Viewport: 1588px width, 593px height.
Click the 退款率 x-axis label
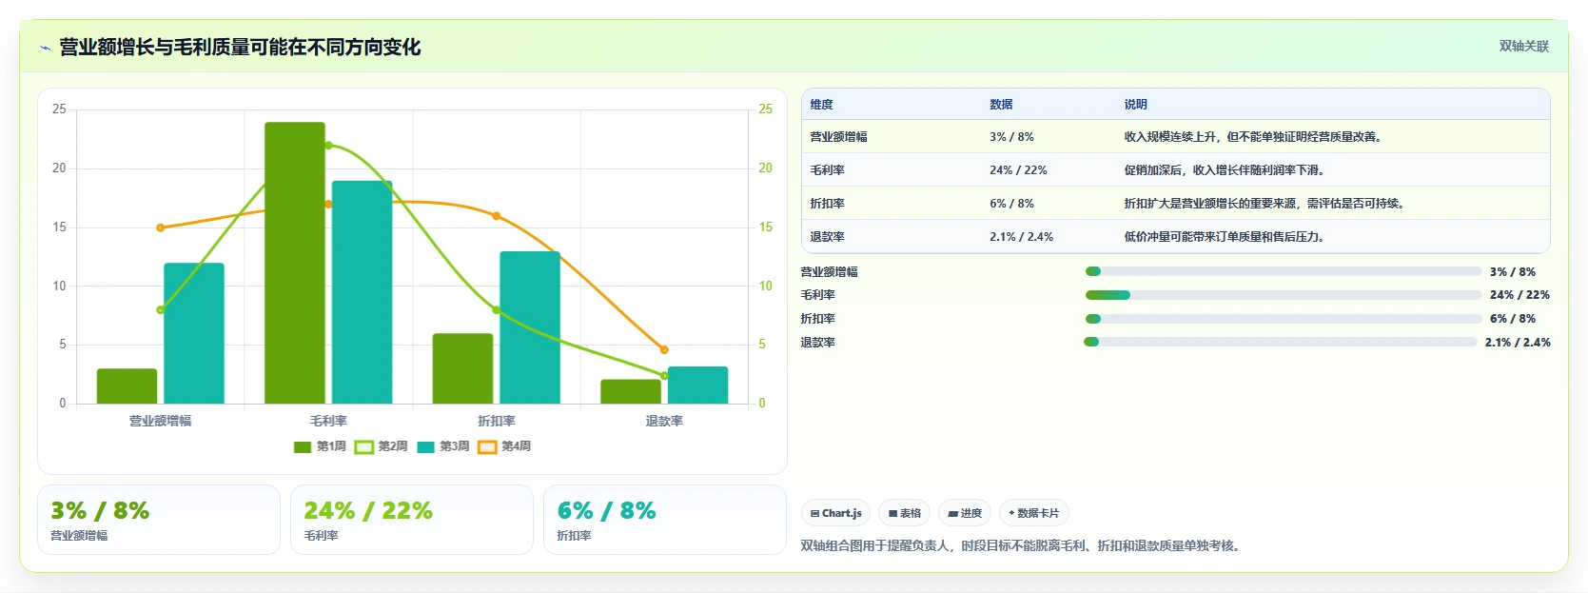(664, 421)
